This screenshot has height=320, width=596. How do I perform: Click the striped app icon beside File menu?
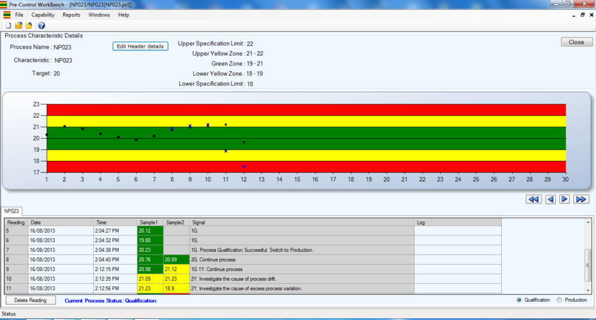pyautogui.click(x=6, y=15)
